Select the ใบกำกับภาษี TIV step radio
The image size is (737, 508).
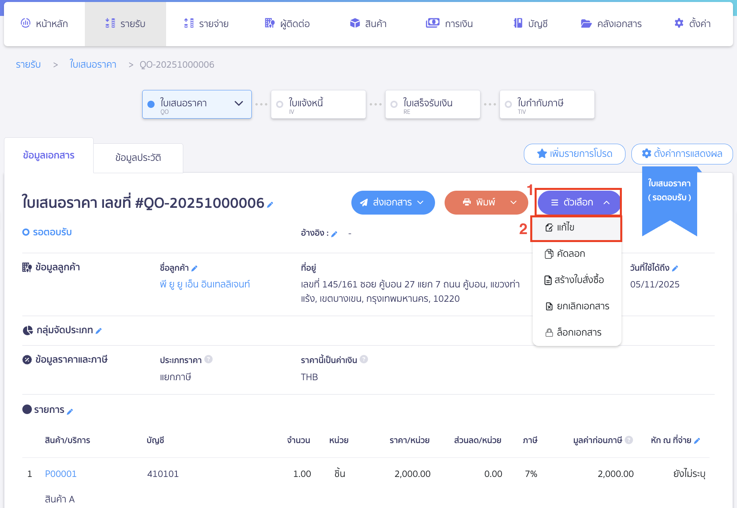click(x=508, y=104)
